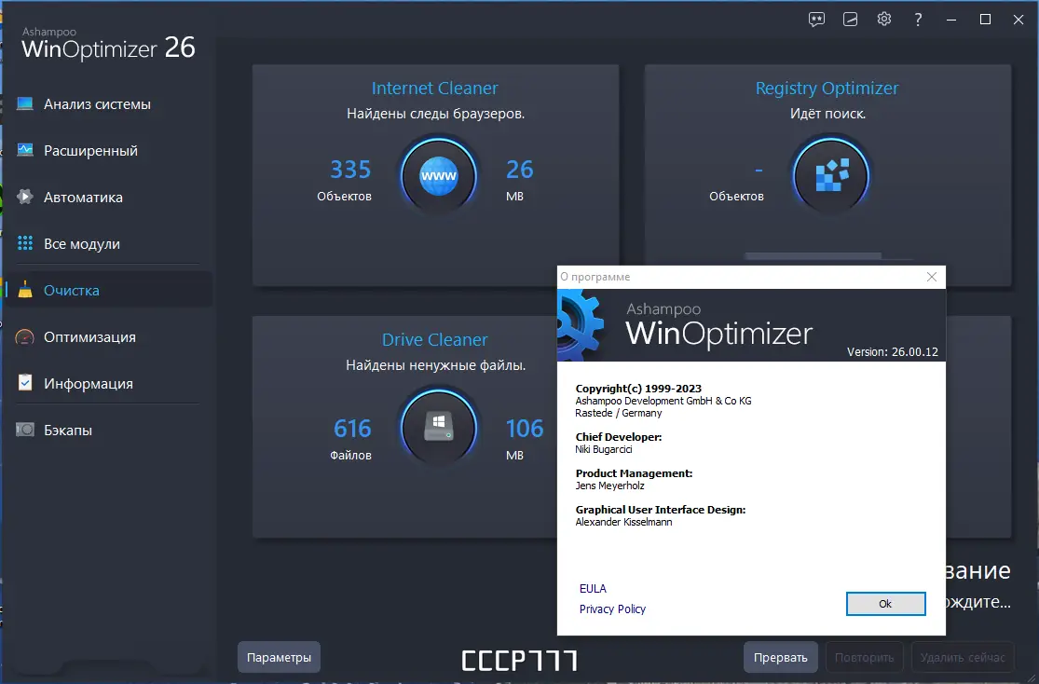Click the Drive Cleaner disk icon
The image size is (1039, 684).
(x=439, y=427)
